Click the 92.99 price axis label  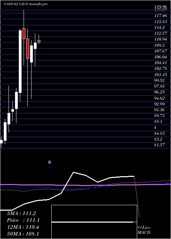tap(159, 104)
